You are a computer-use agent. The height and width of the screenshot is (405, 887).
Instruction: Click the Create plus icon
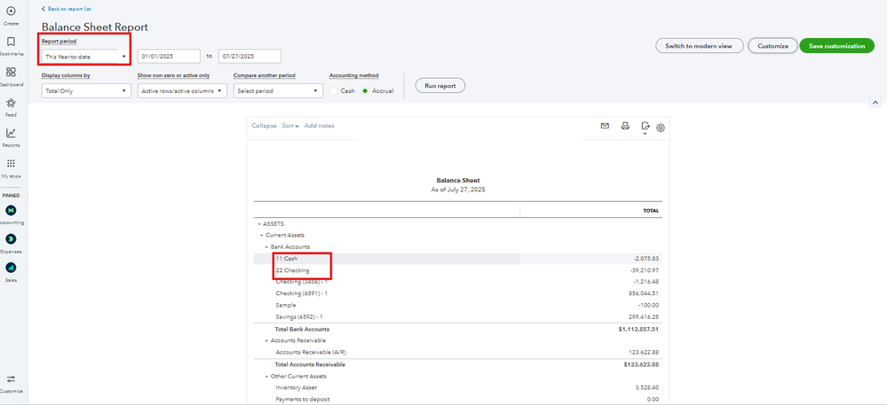(11, 11)
